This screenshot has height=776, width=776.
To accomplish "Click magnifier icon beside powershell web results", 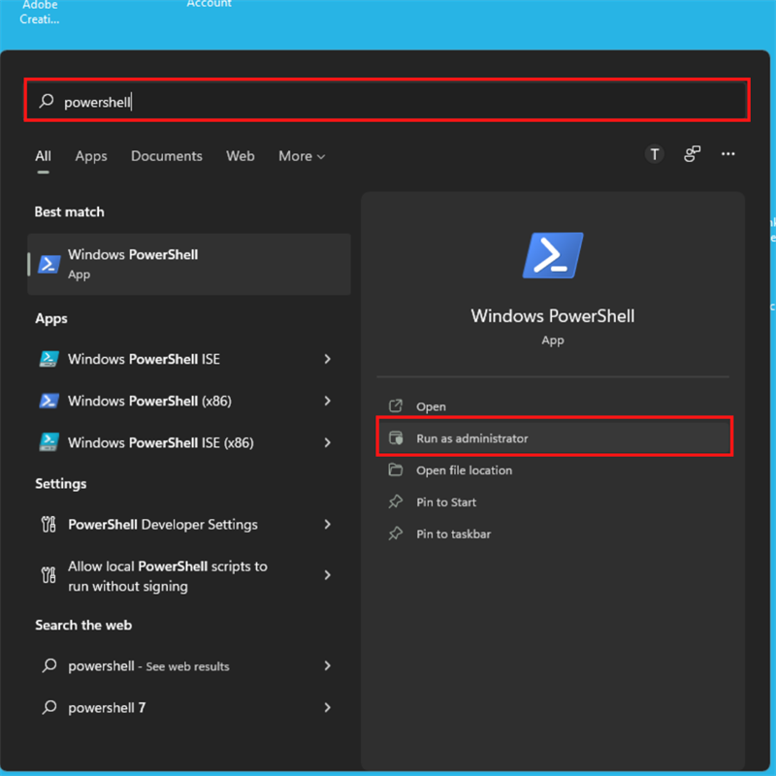I will 49,665.
